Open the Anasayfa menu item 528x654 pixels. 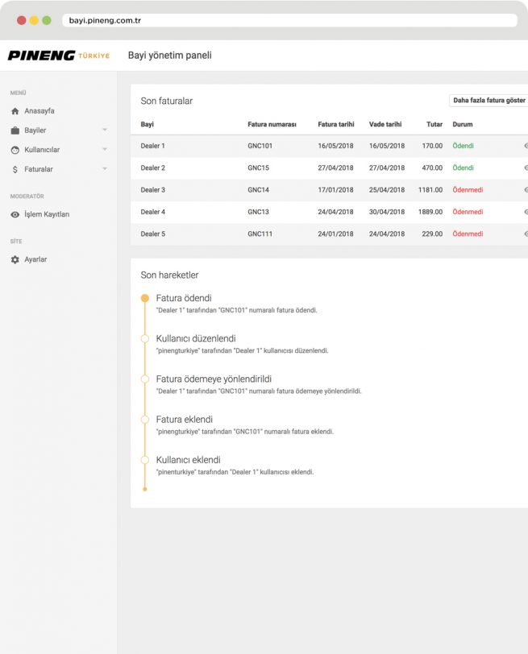click(39, 111)
